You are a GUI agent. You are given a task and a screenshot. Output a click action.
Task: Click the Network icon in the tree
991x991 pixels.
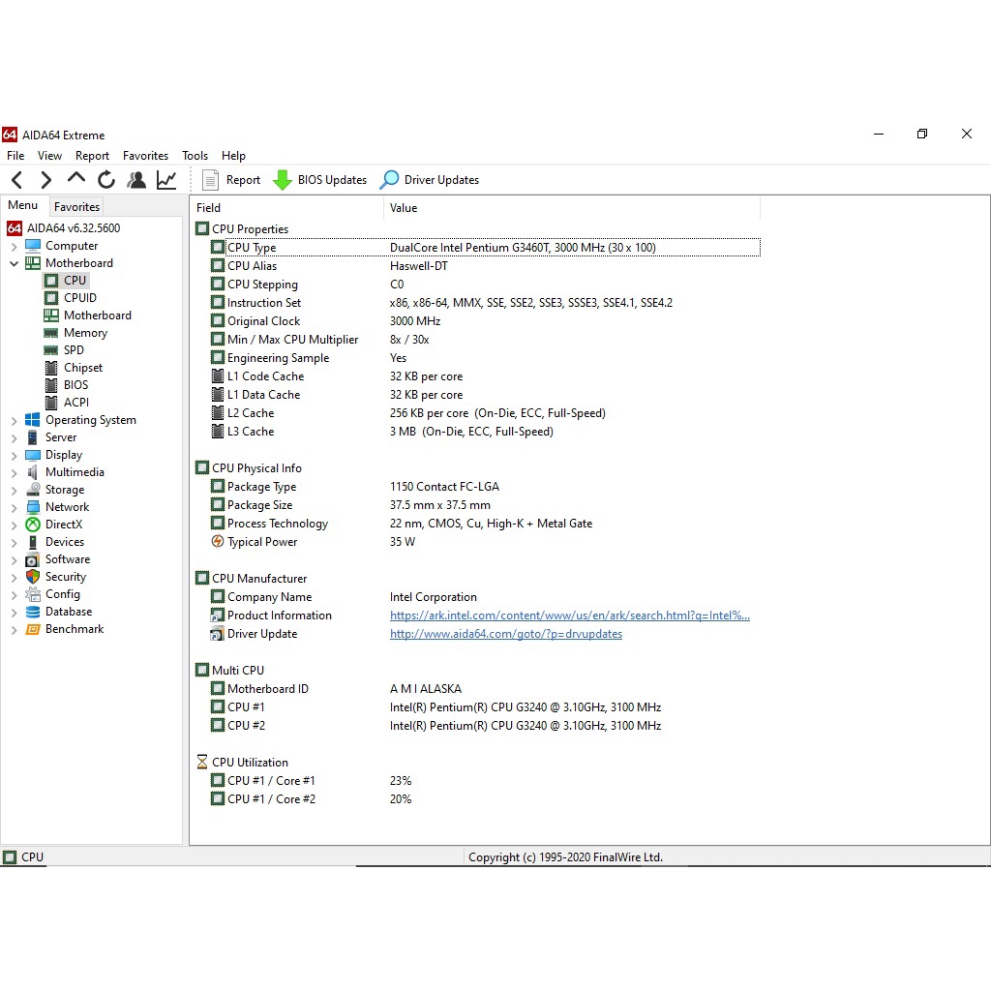pos(33,507)
